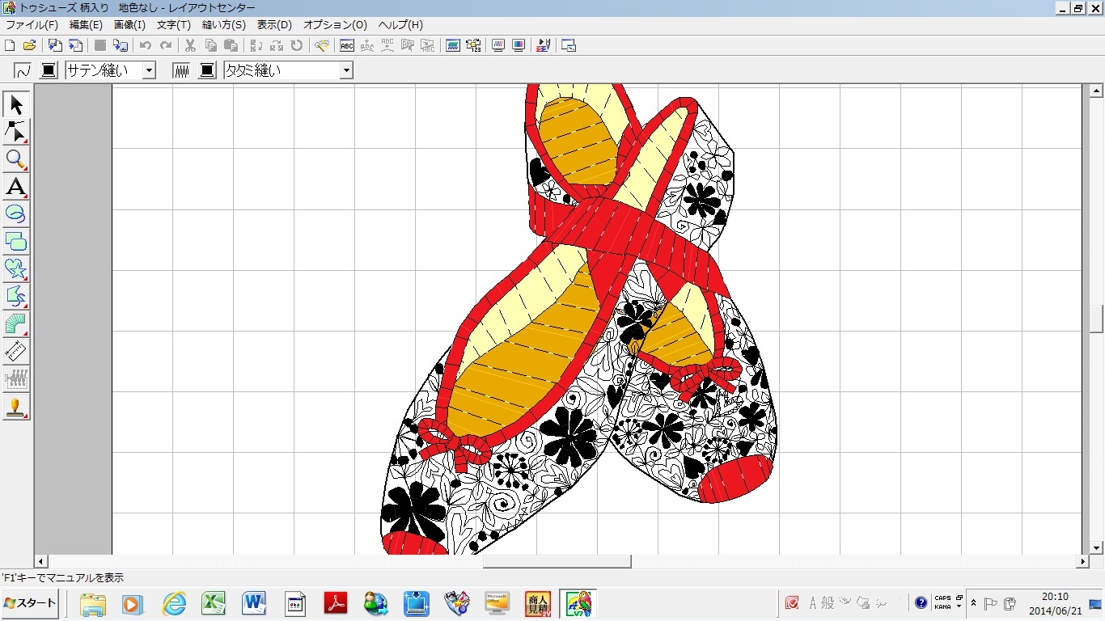
Task: Click the horizontal scrollbar left arrow
Action: pyautogui.click(x=41, y=561)
